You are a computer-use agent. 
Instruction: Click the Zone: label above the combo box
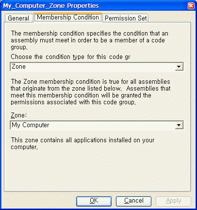[x=18, y=115]
